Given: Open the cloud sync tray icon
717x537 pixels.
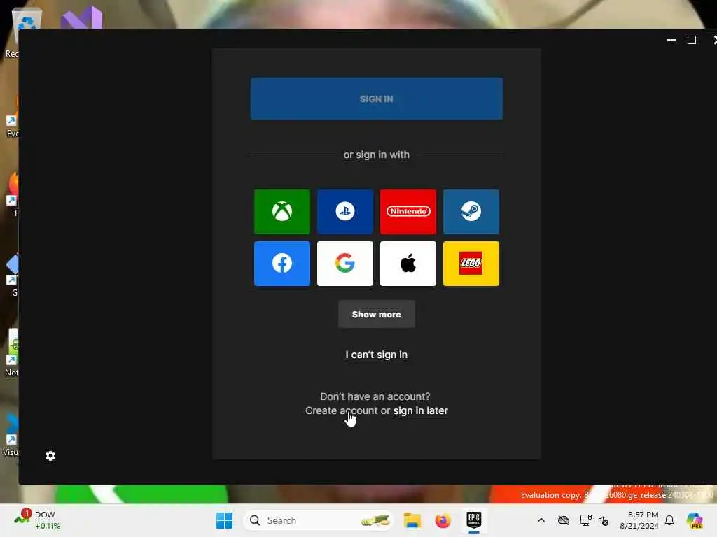Looking at the screenshot, I should (x=564, y=520).
